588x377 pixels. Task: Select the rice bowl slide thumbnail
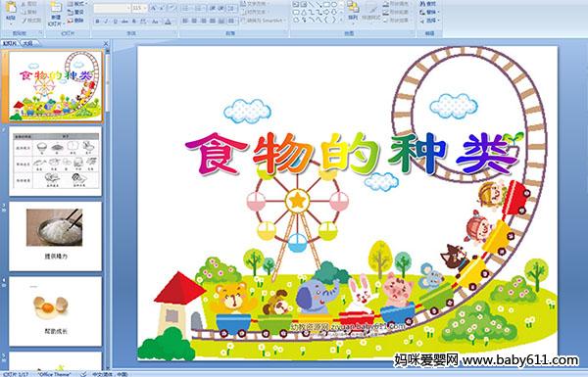click(x=55, y=236)
